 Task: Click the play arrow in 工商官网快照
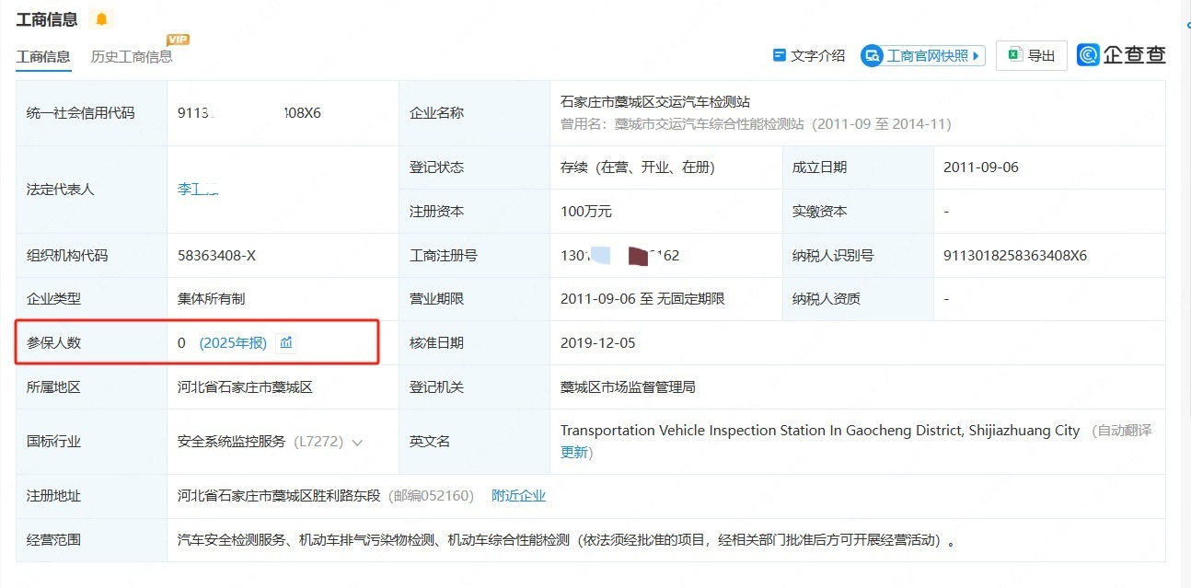point(977,56)
